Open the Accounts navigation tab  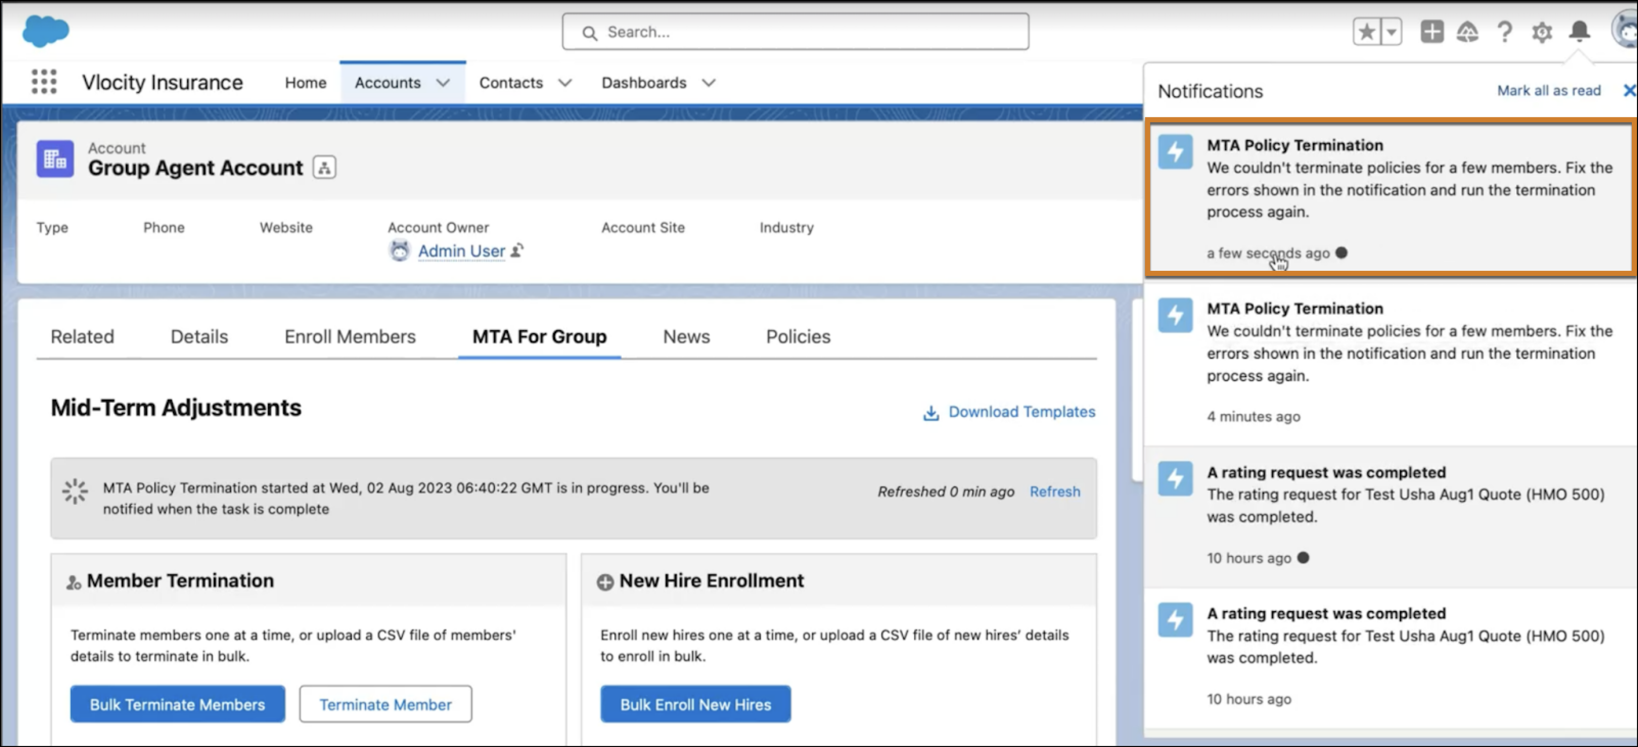pos(388,83)
